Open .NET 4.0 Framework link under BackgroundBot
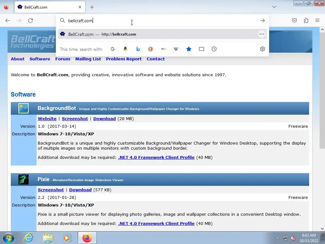This screenshot has height=244, width=325. tap(156, 158)
